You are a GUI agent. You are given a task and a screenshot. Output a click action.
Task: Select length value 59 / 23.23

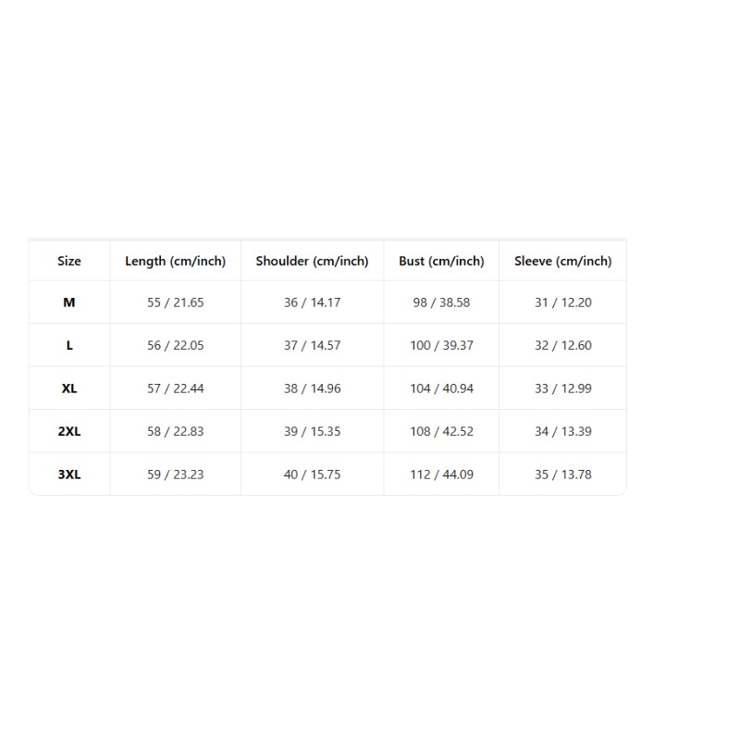[x=175, y=475]
